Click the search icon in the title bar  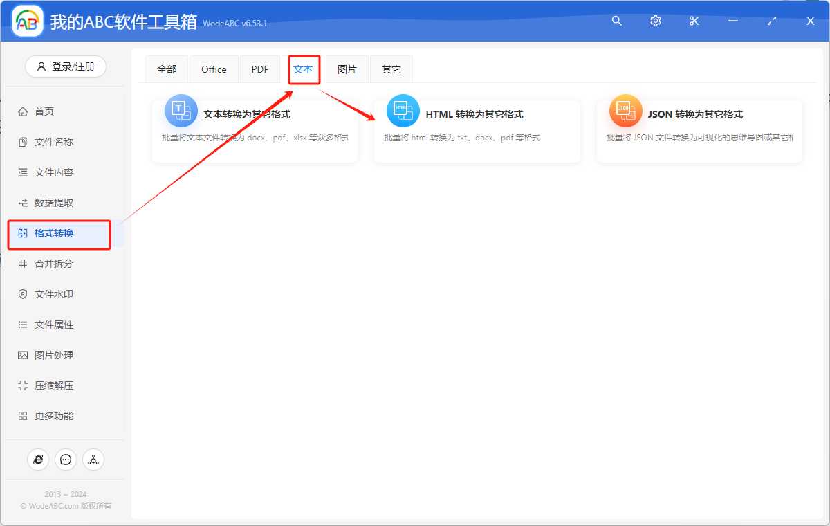[x=616, y=21]
